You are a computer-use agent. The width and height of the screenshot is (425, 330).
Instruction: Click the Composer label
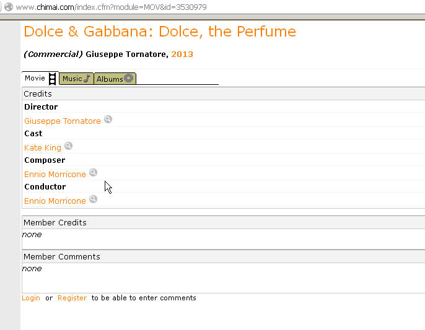point(45,160)
